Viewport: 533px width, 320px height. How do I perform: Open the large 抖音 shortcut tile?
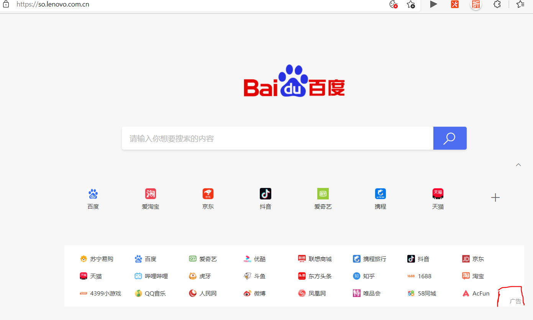pos(266,199)
